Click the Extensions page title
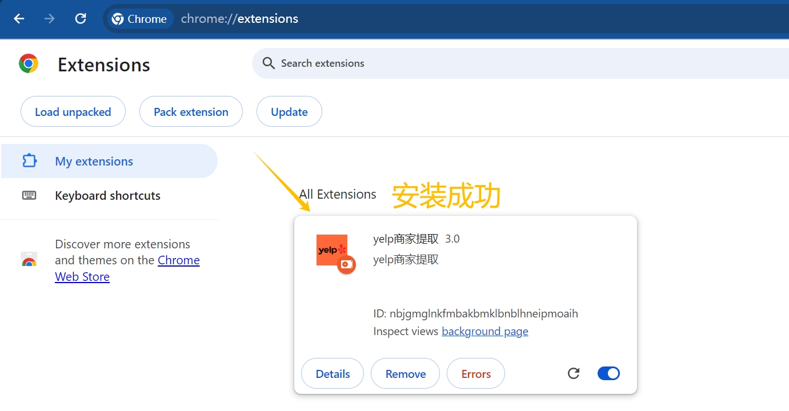The width and height of the screenshot is (789, 411). coord(104,65)
